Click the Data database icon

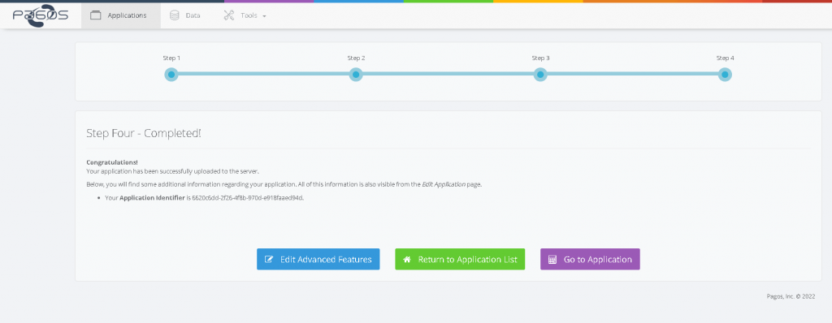(174, 15)
